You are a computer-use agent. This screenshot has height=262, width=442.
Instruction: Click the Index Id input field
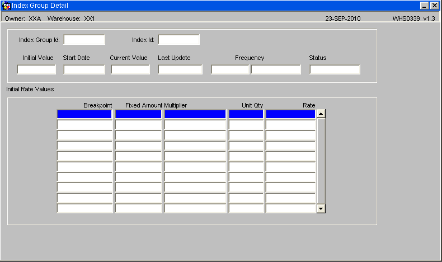(178, 40)
